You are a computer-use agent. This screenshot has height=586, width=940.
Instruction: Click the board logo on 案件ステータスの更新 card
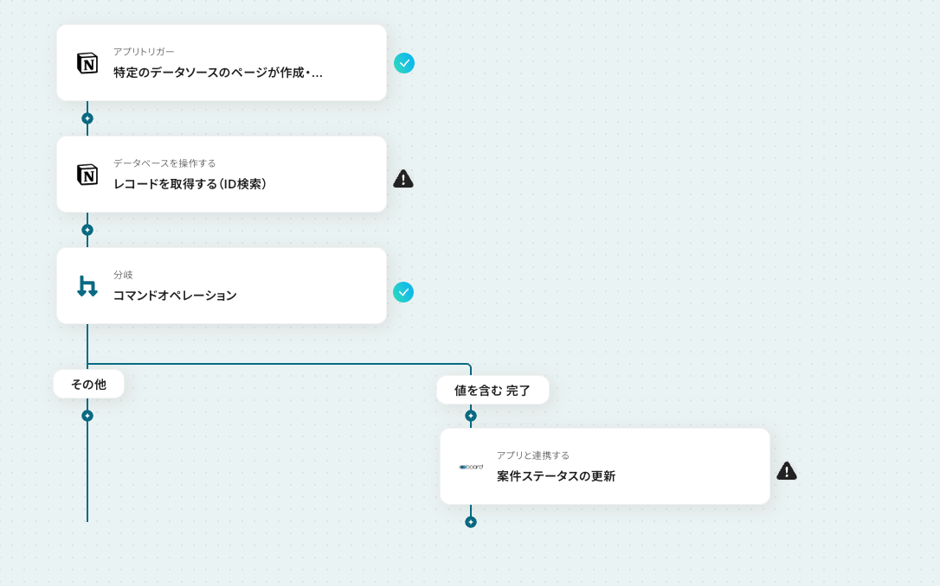click(471, 467)
